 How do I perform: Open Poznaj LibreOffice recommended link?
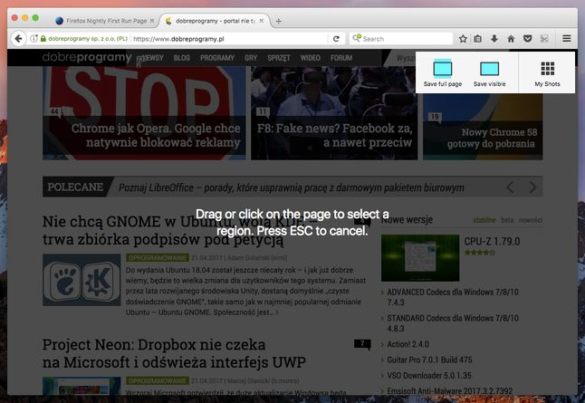291,187
